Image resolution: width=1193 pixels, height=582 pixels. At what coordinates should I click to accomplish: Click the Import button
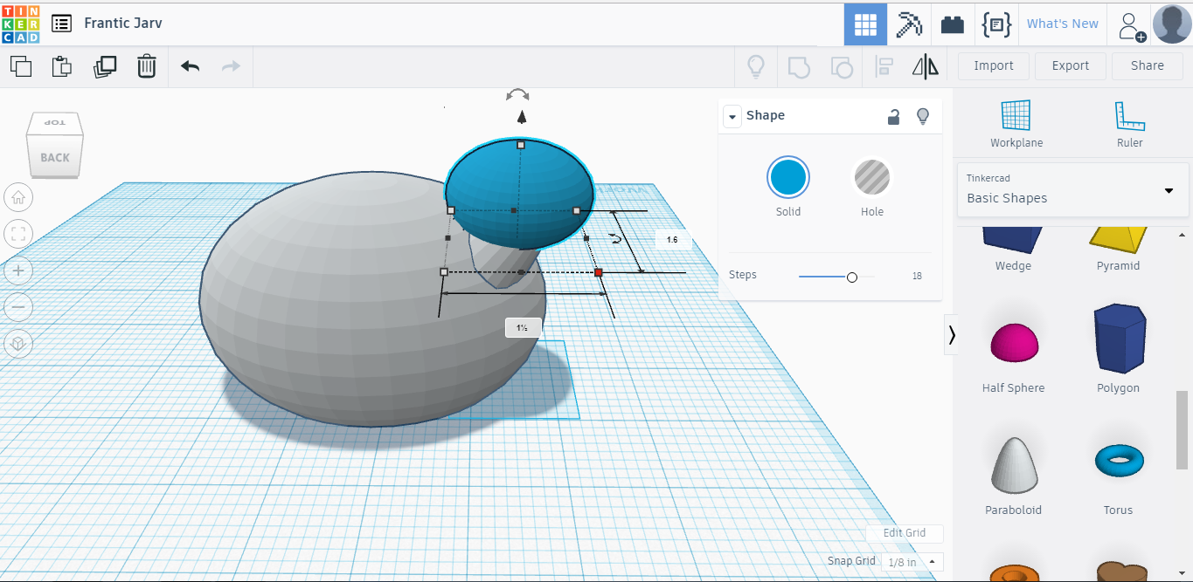click(994, 65)
